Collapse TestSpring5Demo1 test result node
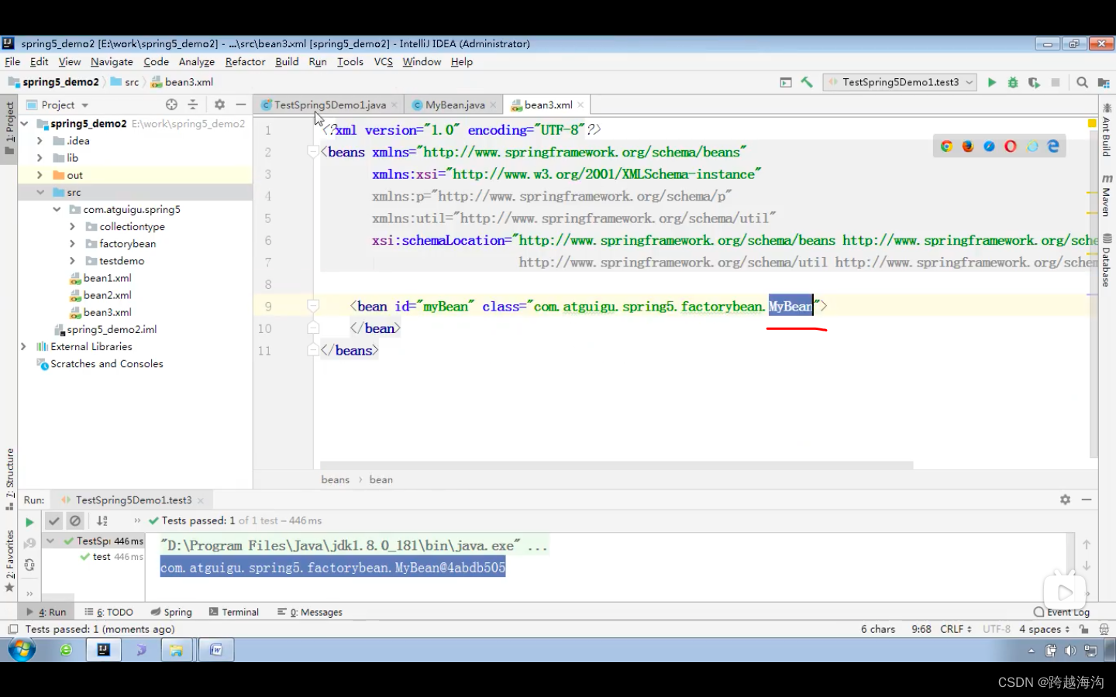Image resolution: width=1116 pixels, height=697 pixels. (50, 541)
